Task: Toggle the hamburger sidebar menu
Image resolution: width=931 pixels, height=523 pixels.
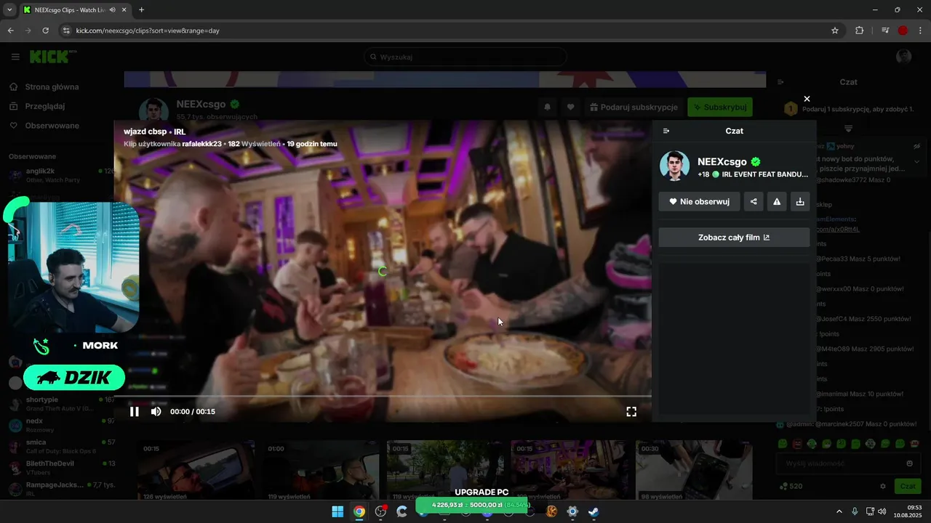Action: [15, 57]
